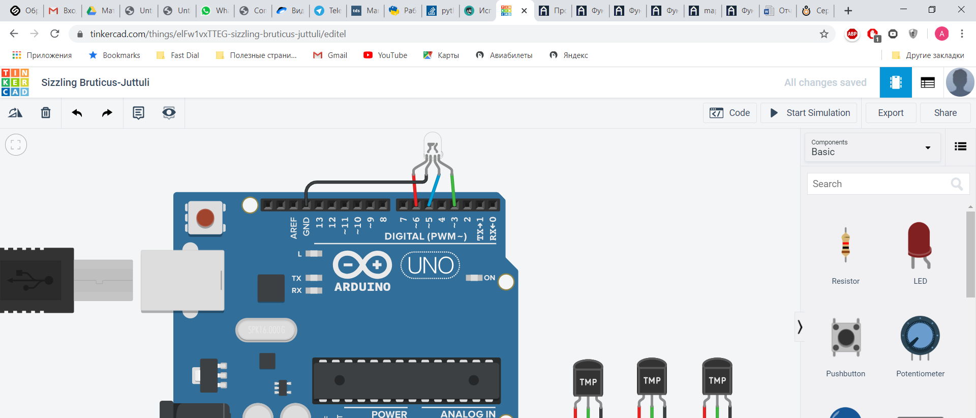Open the Bookmarks bookmark folder
The height and width of the screenshot is (418, 976).
tap(114, 55)
